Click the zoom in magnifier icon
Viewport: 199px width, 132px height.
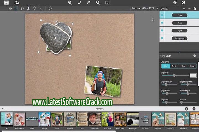click(x=70, y=2)
